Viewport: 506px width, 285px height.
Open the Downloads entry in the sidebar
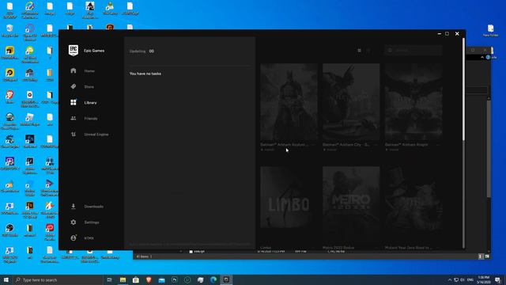pos(87,206)
